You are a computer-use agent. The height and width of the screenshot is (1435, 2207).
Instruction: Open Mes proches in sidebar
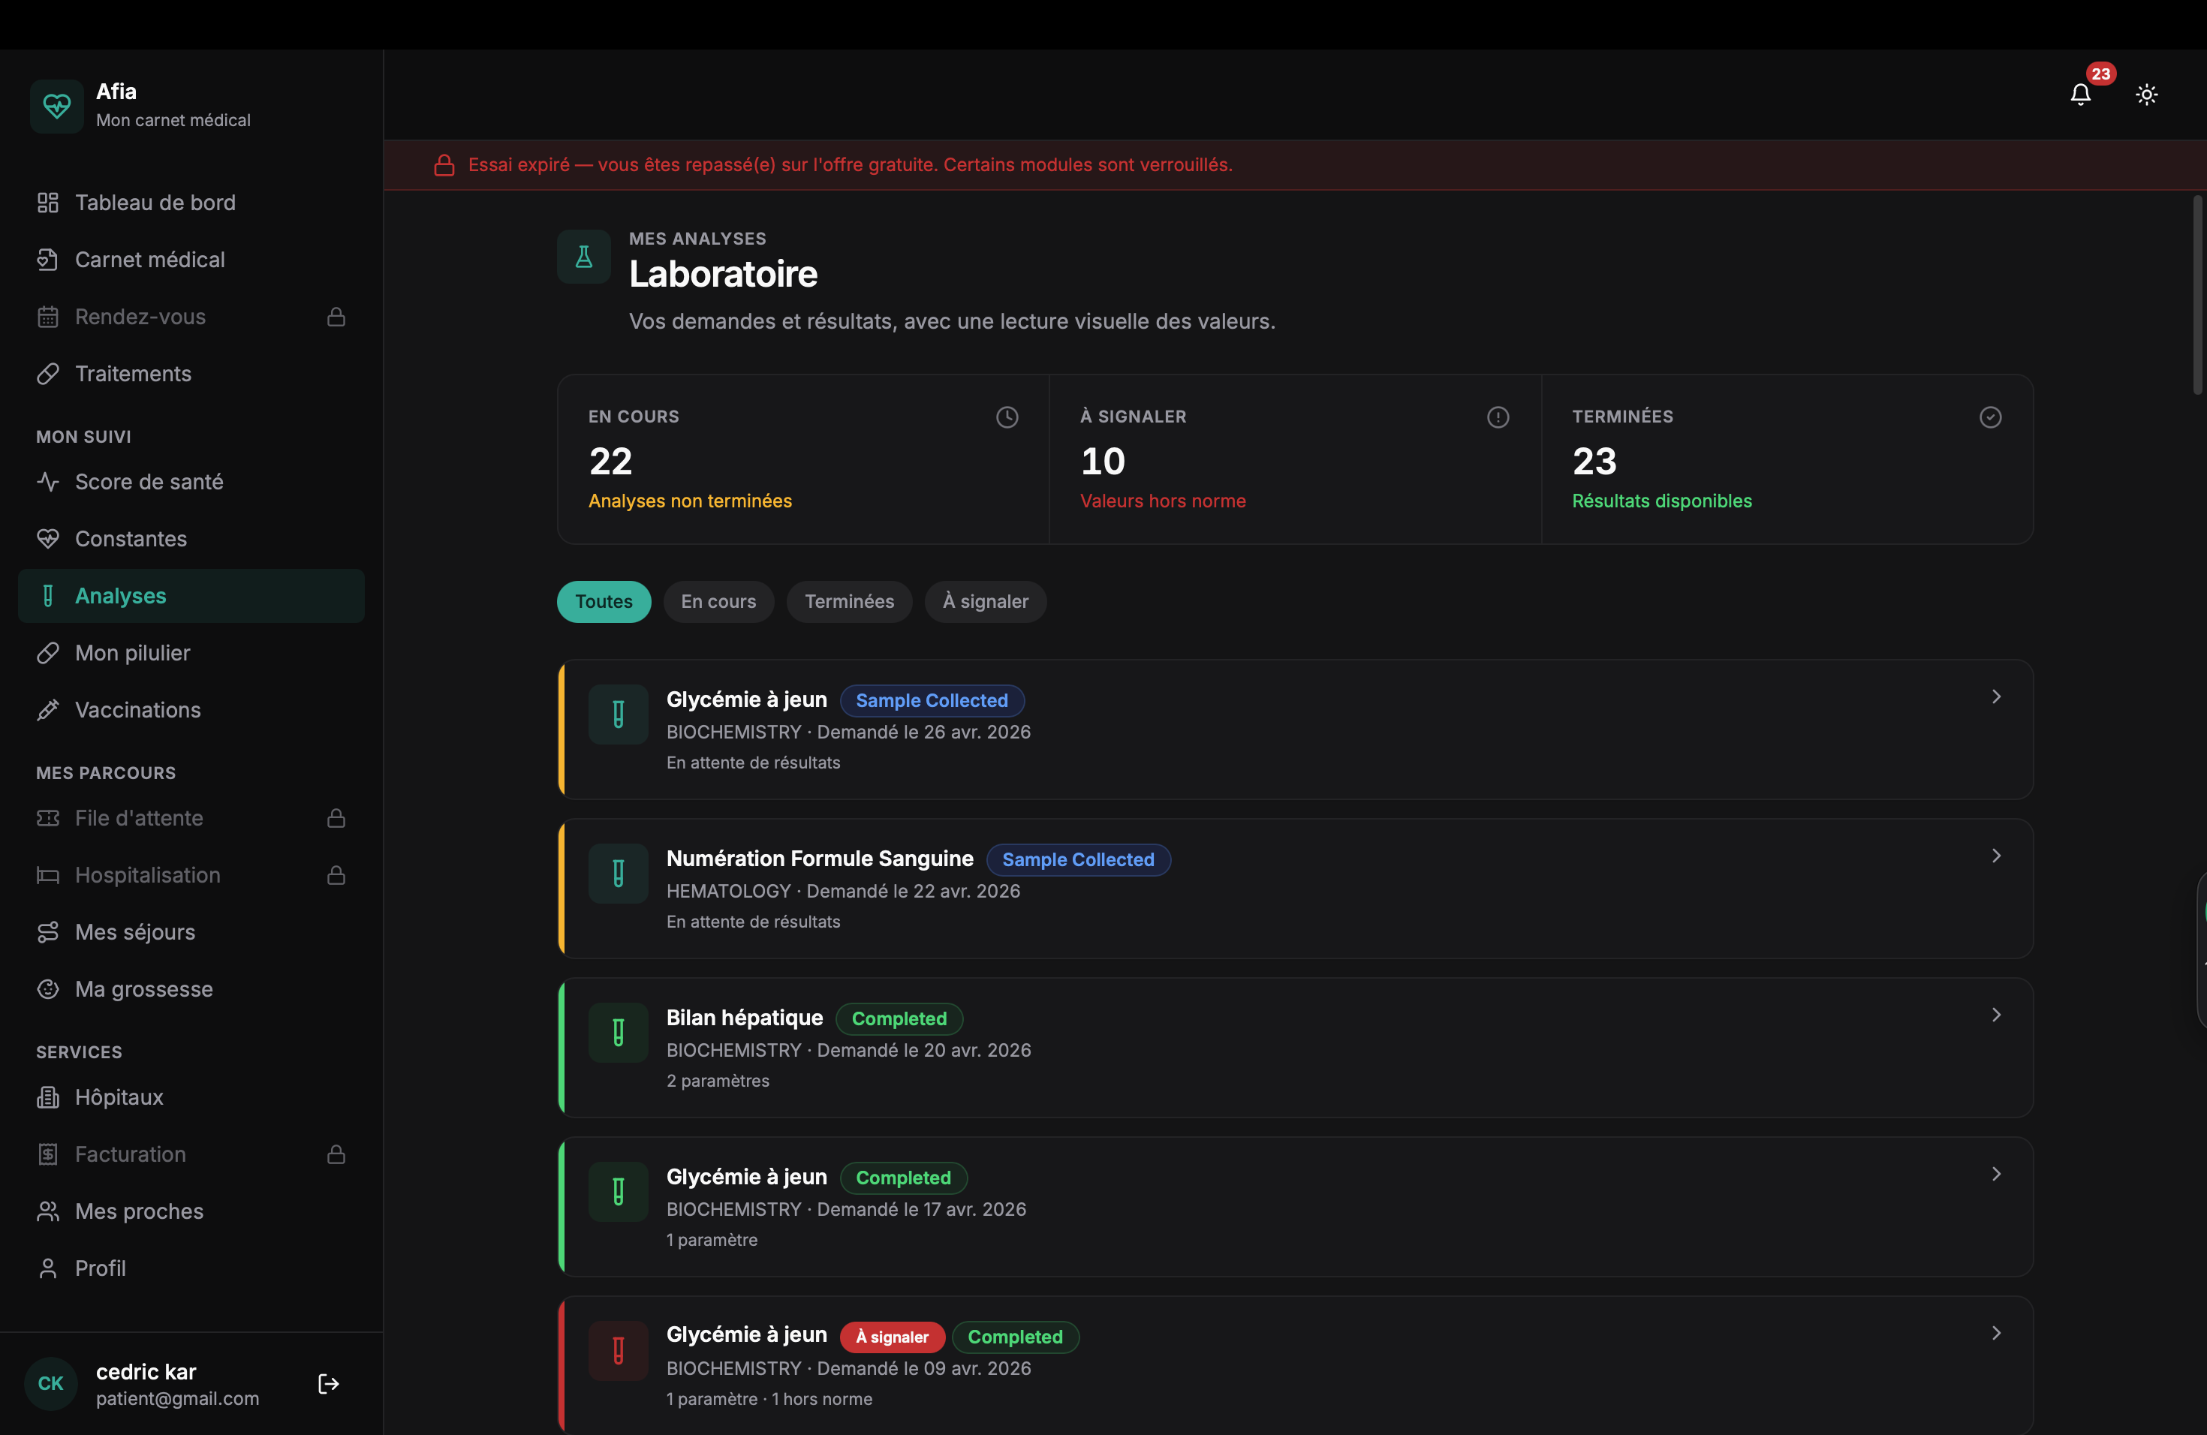point(191,1211)
